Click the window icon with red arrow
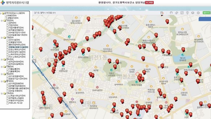Viewport: 211px width, 119px height. click(162, 13)
